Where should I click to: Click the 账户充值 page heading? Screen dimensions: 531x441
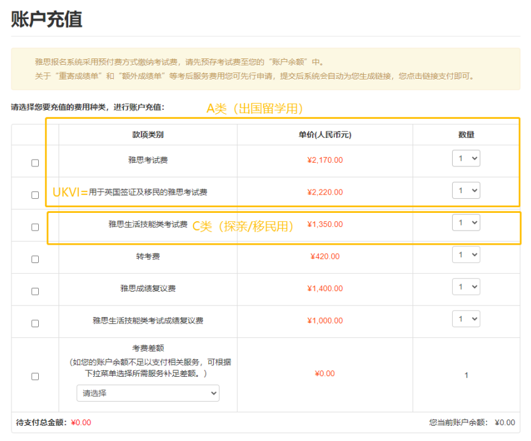coord(46,19)
